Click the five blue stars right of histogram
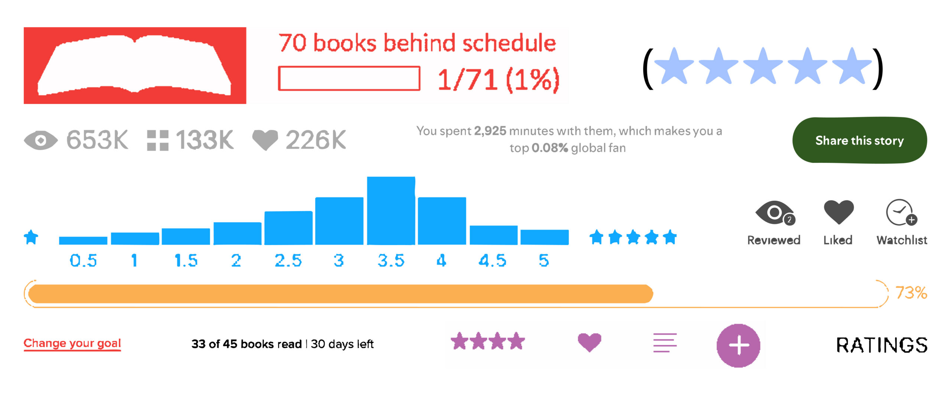The height and width of the screenshot is (396, 951). point(633,237)
